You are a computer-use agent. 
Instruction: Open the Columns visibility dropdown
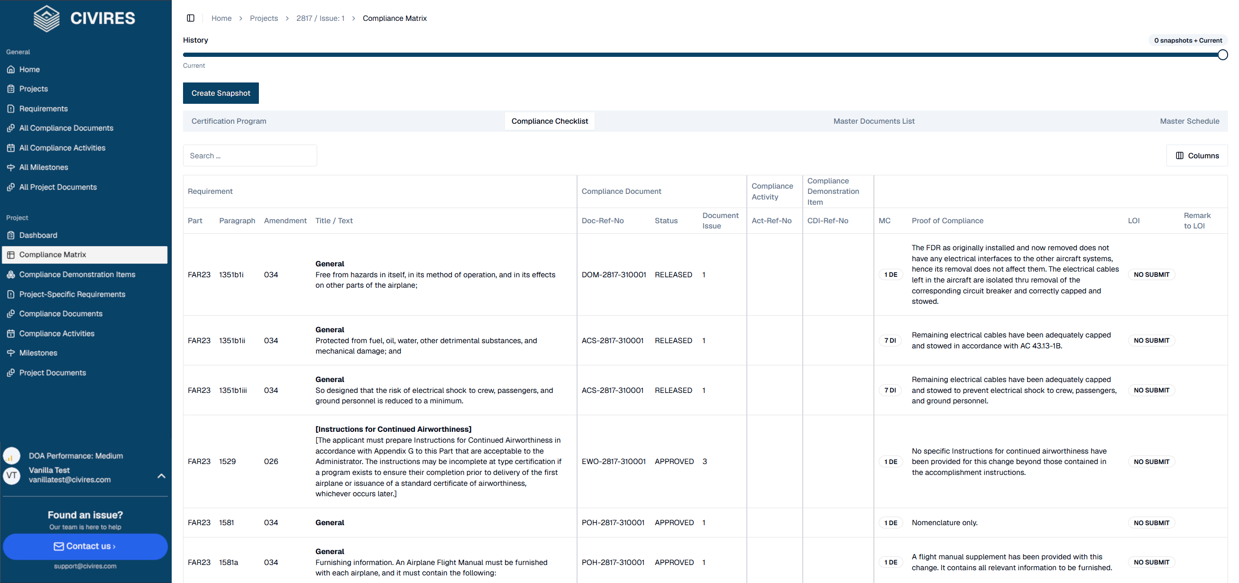[1197, 156]
